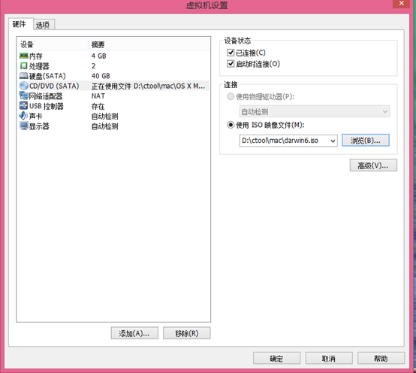Select 使用物理驱动器(P) radio button
Screen dimensions: 416x373
pos(231,96)
